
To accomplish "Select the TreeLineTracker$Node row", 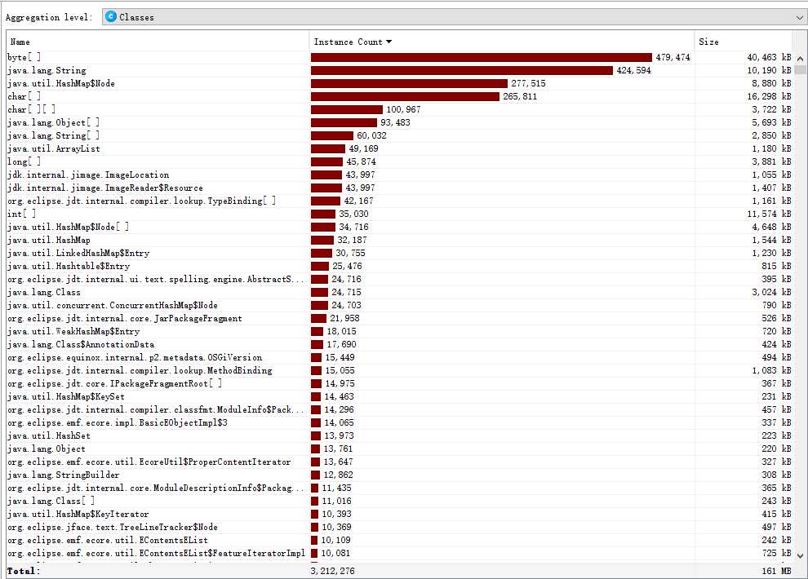I will point(399,527).
